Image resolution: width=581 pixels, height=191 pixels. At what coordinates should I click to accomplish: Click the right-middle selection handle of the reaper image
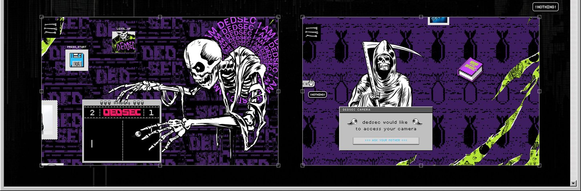539,91
